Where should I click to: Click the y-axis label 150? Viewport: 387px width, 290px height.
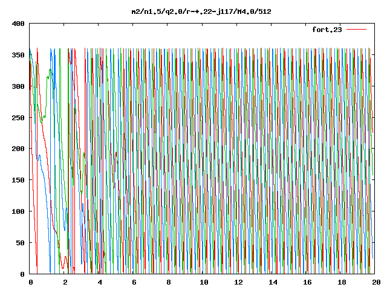click(18, 180)
